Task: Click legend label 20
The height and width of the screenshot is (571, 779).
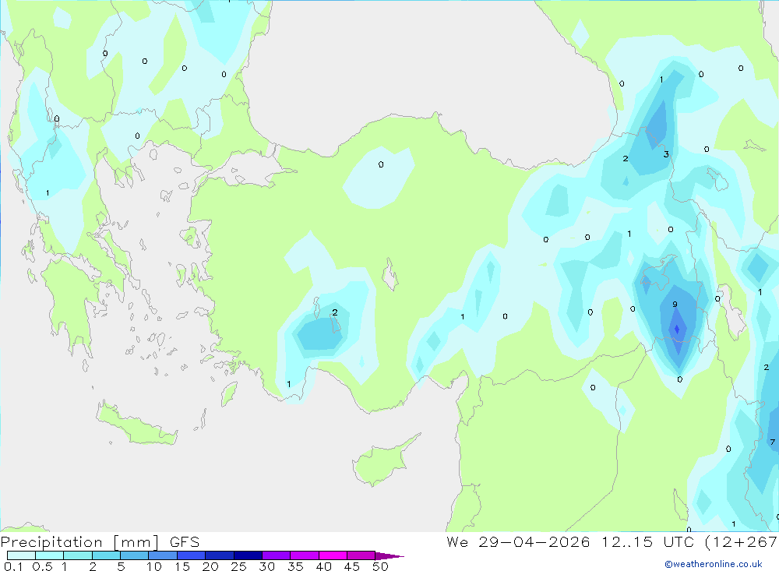Action: point(210,566)
